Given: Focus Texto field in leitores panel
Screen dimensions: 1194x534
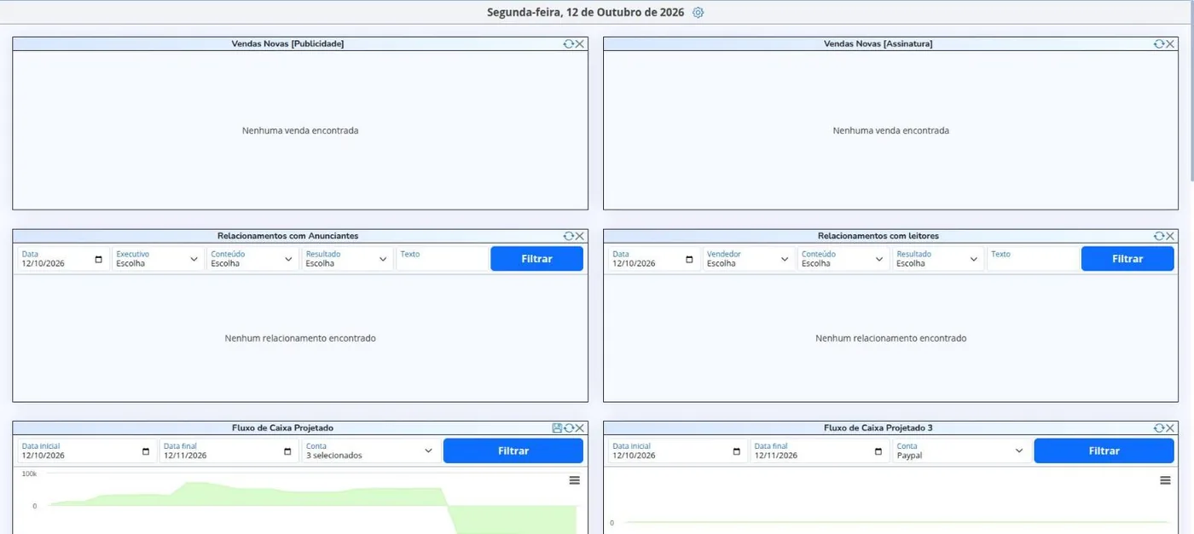Looking at the screenshot, I should pos(1033,259).
